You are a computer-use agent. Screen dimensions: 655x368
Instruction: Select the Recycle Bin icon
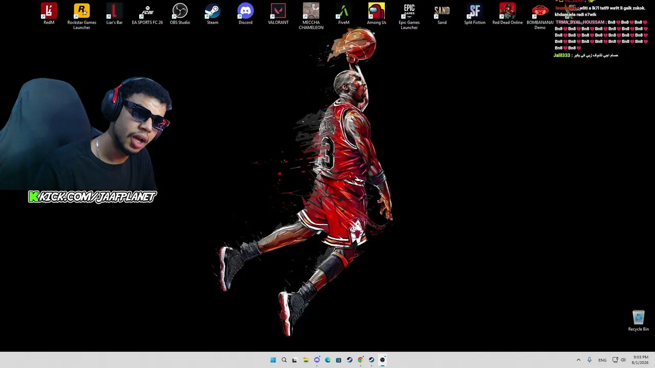pyautogui.click(x=639, y=321)
